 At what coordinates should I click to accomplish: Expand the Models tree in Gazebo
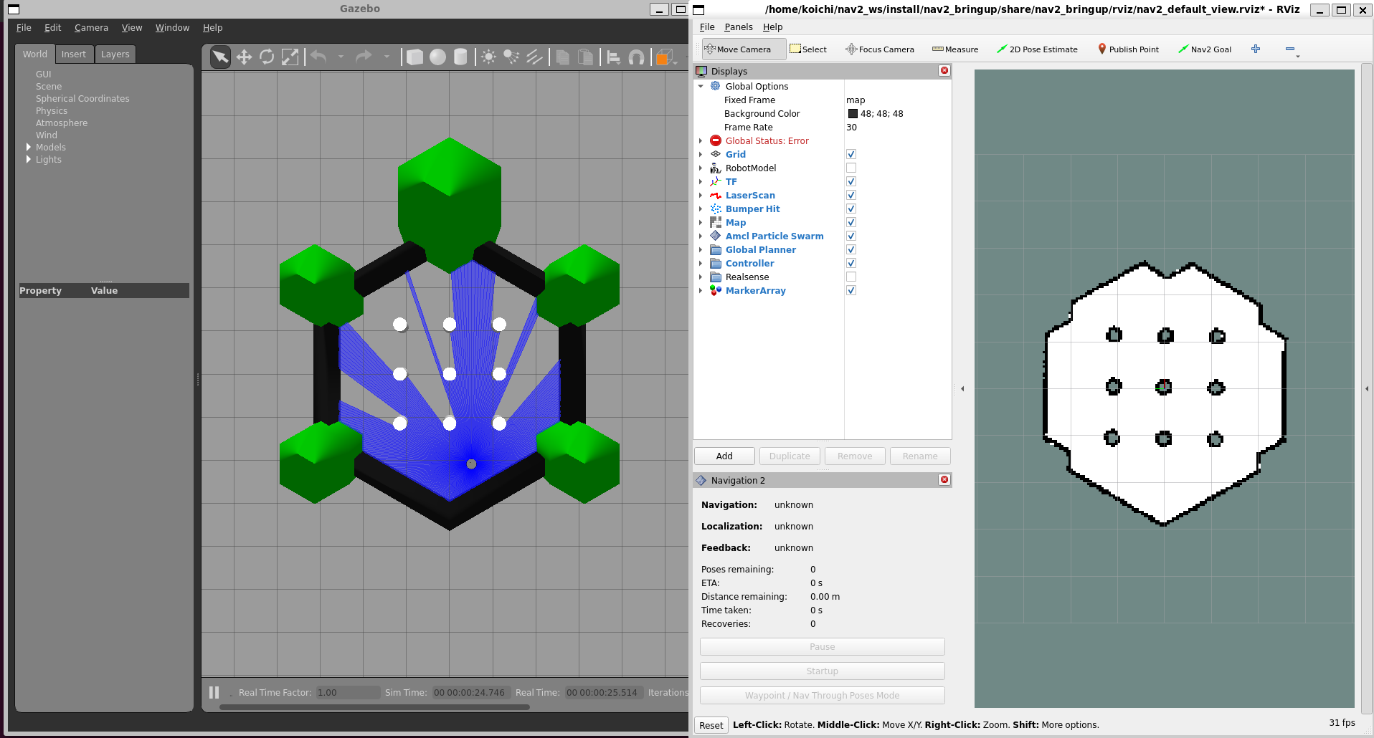pos(29,147)
